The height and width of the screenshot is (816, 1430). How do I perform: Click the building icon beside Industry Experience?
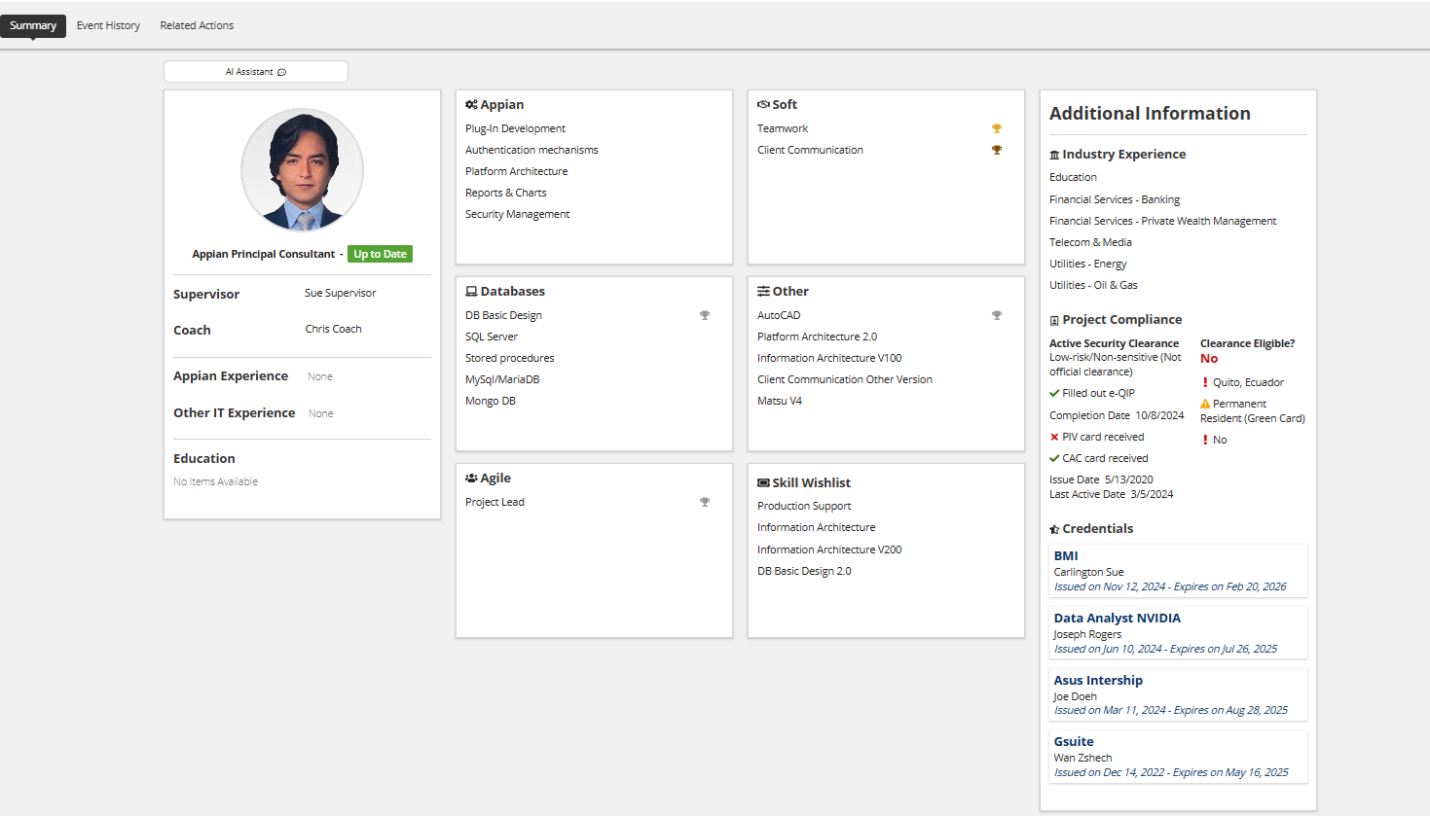(1054, 155)
